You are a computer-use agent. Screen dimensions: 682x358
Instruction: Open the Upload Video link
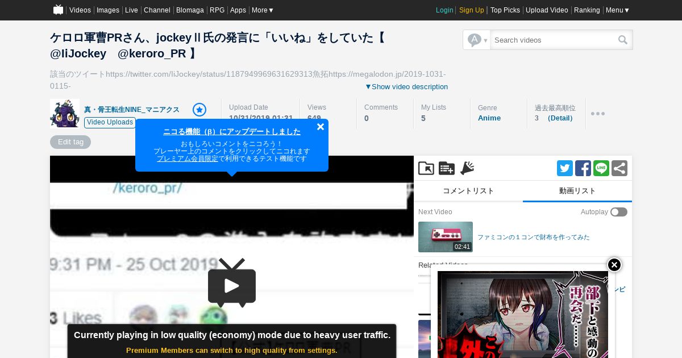point(547,10)
